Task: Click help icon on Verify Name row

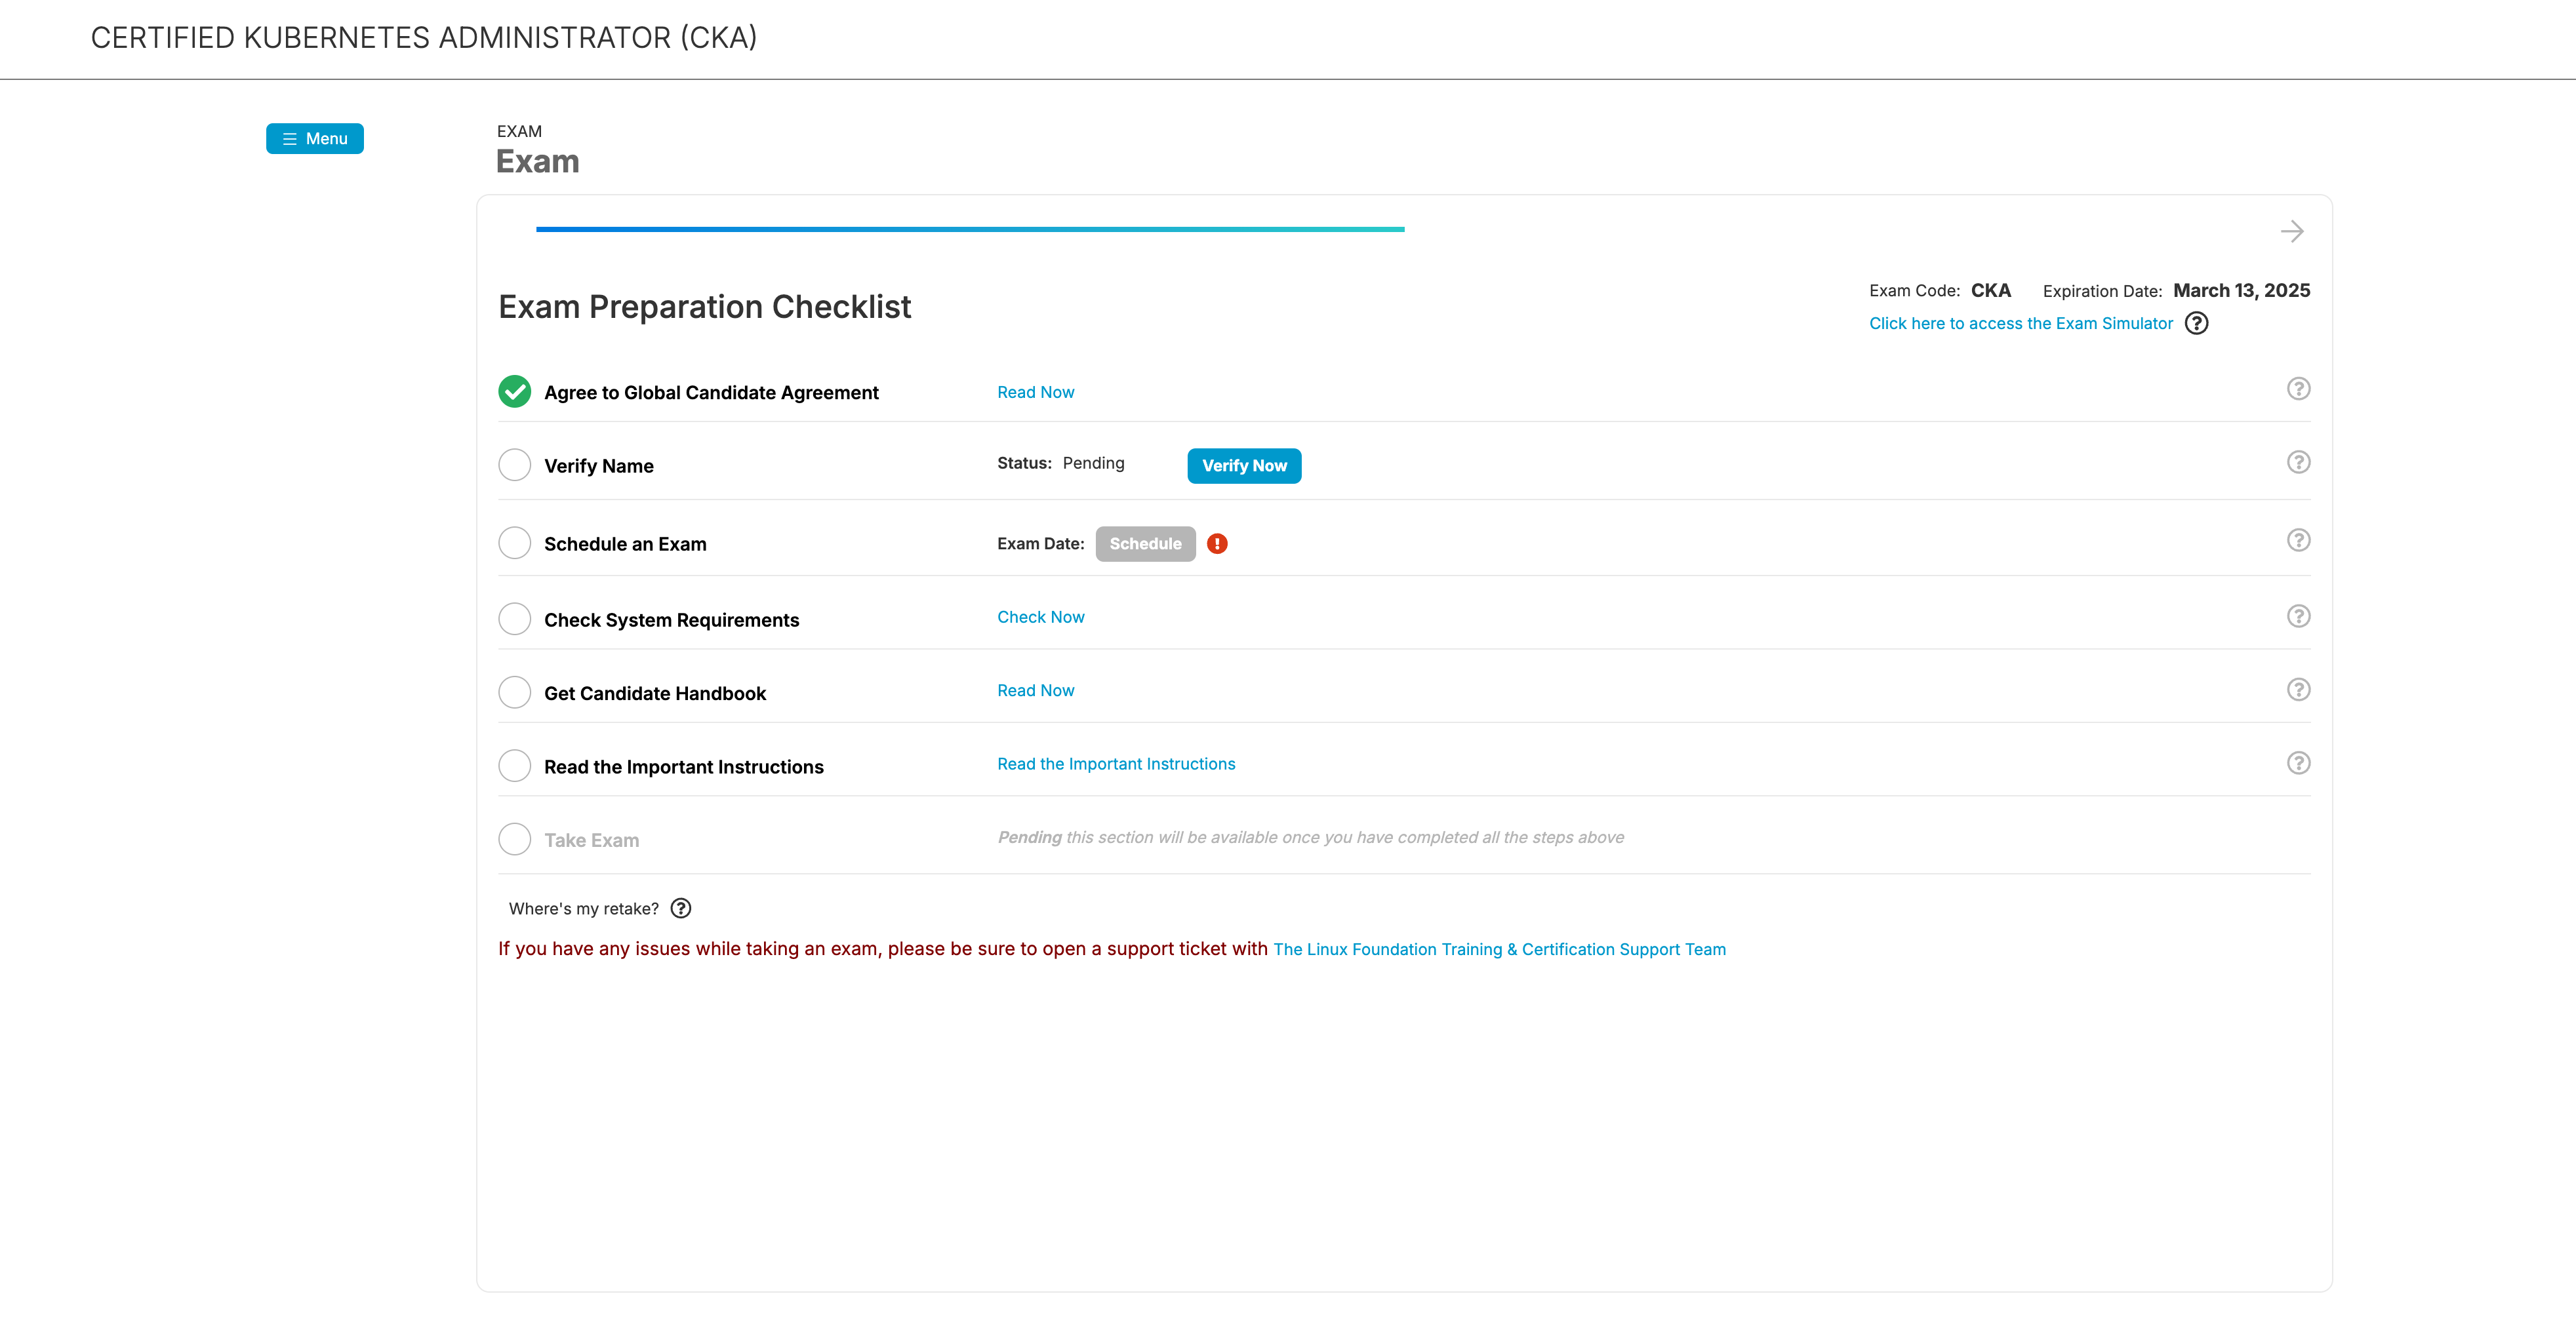Action: click(2298, 461)
